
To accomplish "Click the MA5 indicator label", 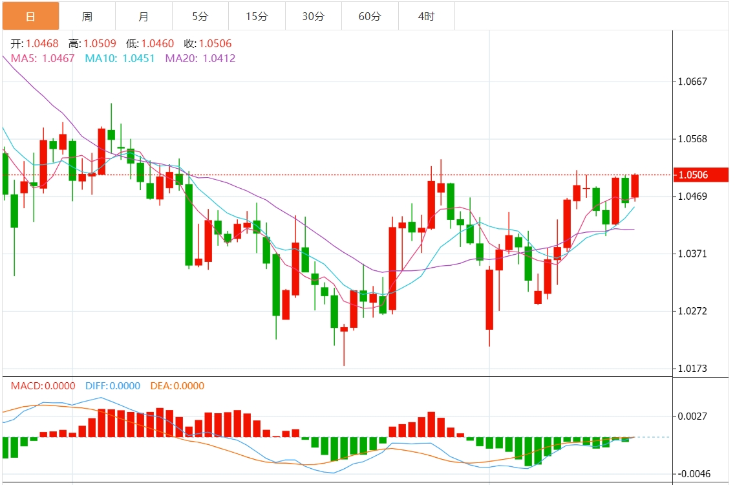I will pos(43,58).
